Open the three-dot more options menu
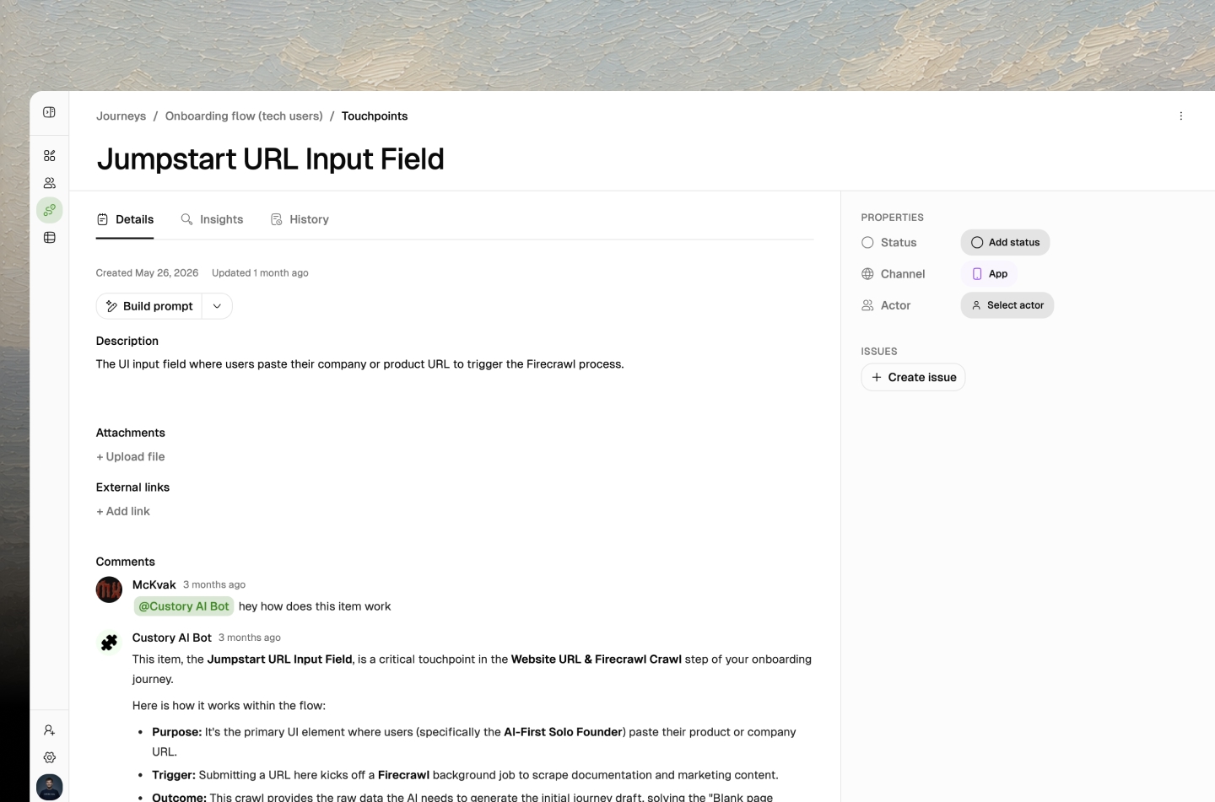Image resolution: width=1215 pixels, height=802 pixels. [1181, 116]
